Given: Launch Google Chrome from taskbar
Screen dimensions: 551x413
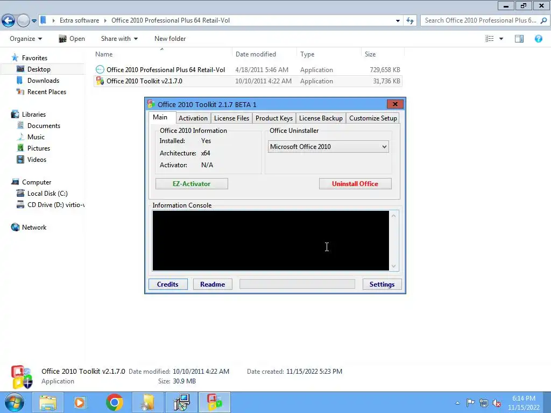Looking at the screenshot, I should pos(114,402).
